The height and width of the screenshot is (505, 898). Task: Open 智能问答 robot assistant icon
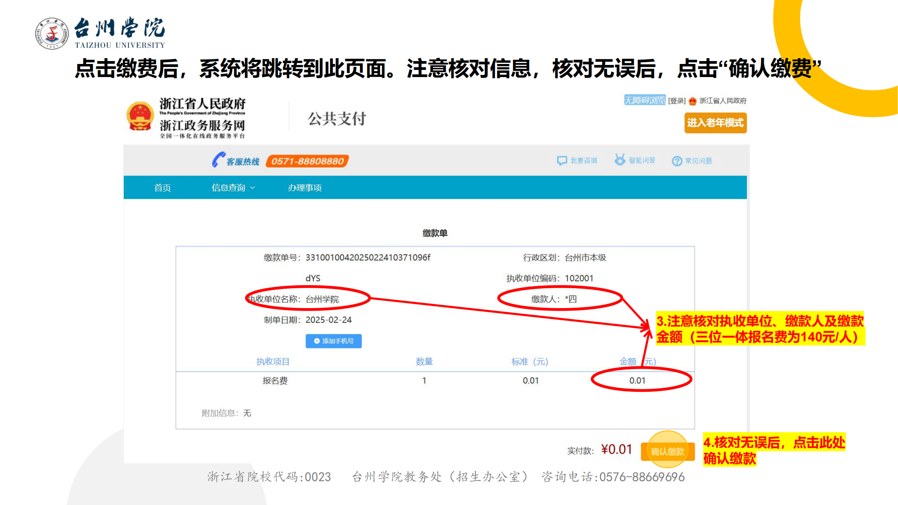[620, 160]
